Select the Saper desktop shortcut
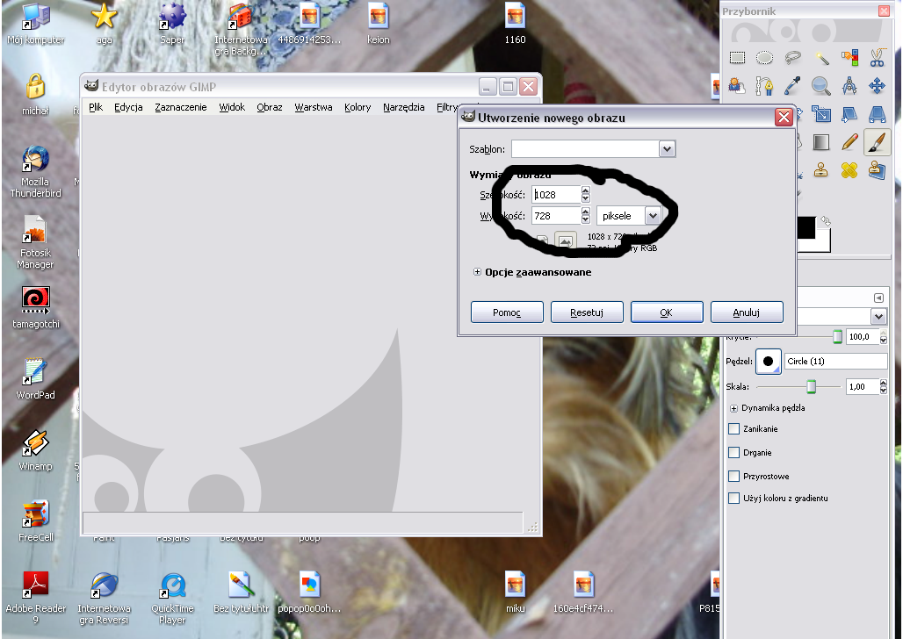Screen dimensions: 903x639 [x=172, y=24]
